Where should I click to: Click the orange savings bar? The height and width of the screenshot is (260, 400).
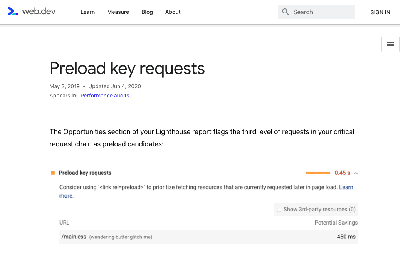coord(318,173)
